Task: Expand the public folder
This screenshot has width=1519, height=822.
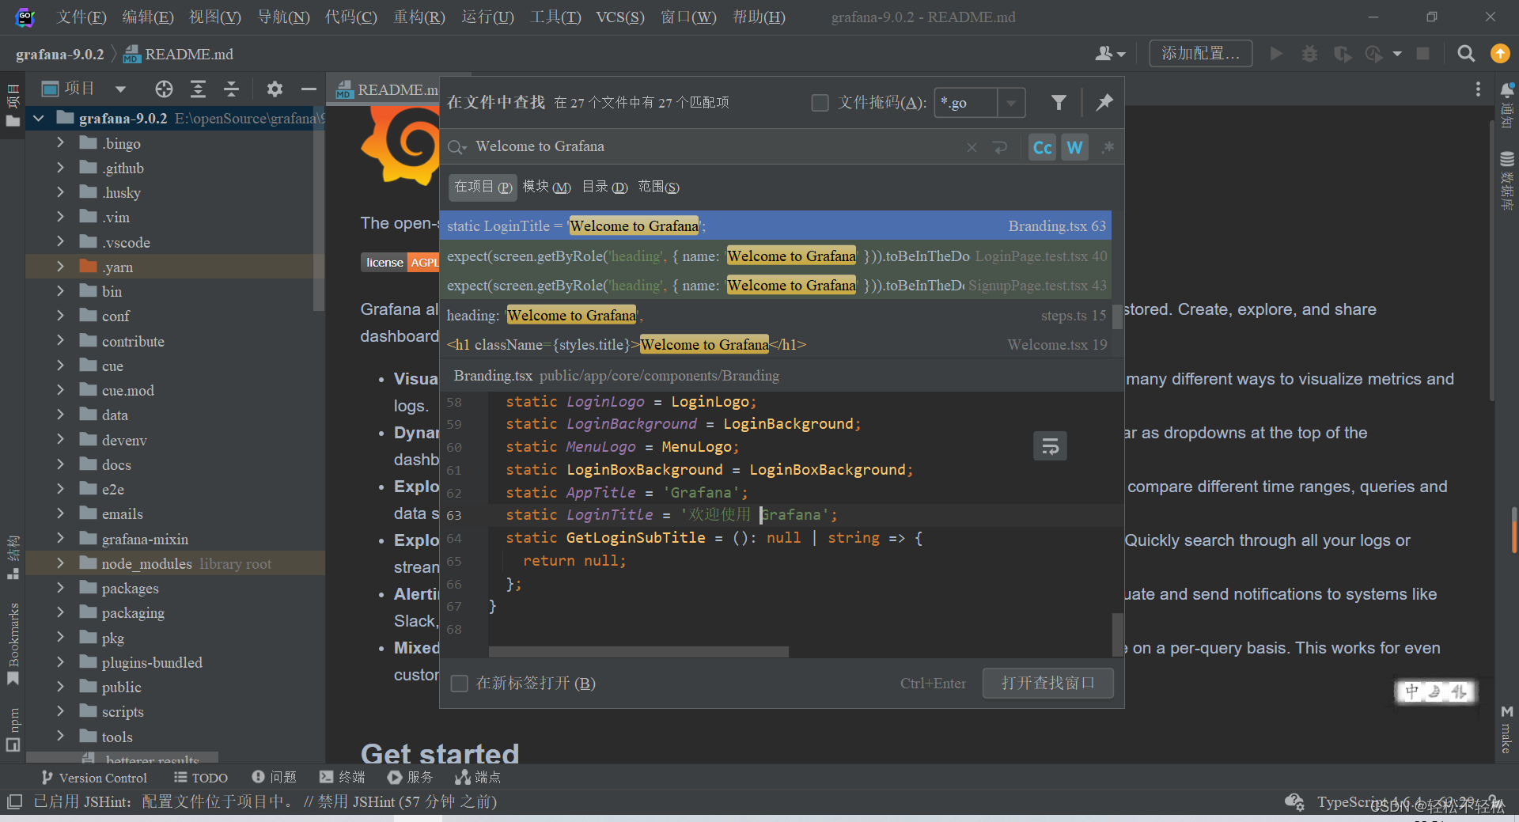Action: pos(61,687)
